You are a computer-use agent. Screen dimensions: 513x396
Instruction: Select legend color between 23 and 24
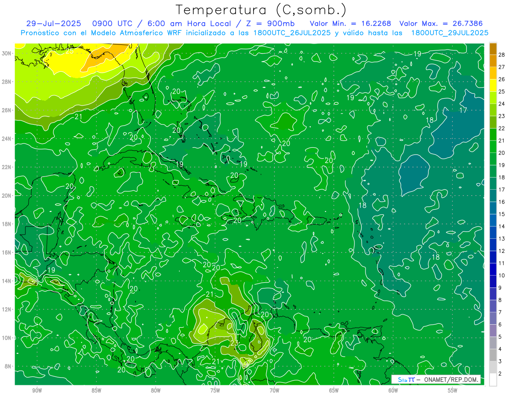[x=493, y=110]
